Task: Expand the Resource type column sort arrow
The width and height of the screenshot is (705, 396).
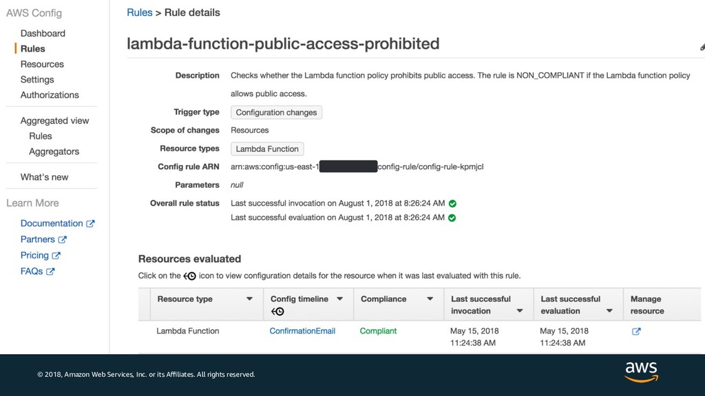Action: point(249,299)
